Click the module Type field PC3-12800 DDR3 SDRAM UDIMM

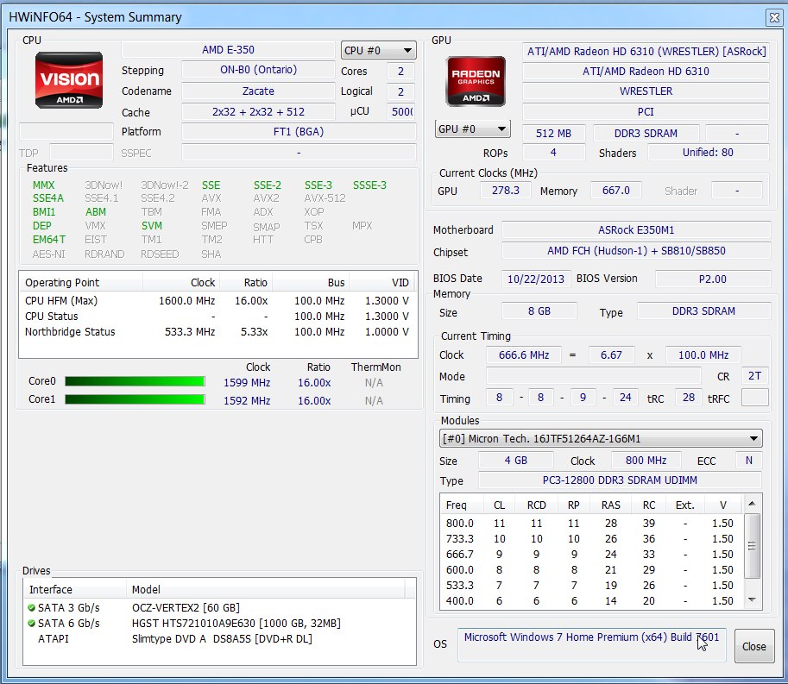pos(621,480)
